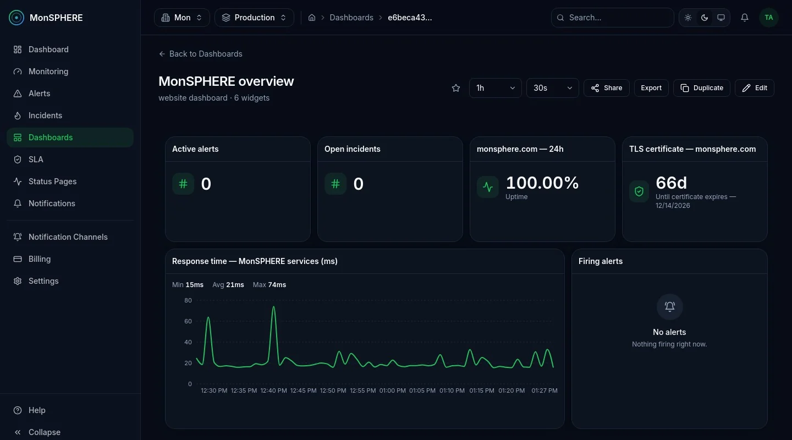Click the TLS certificate shield icon
Viewport: 792px width, 440px height.
[639, 191]
